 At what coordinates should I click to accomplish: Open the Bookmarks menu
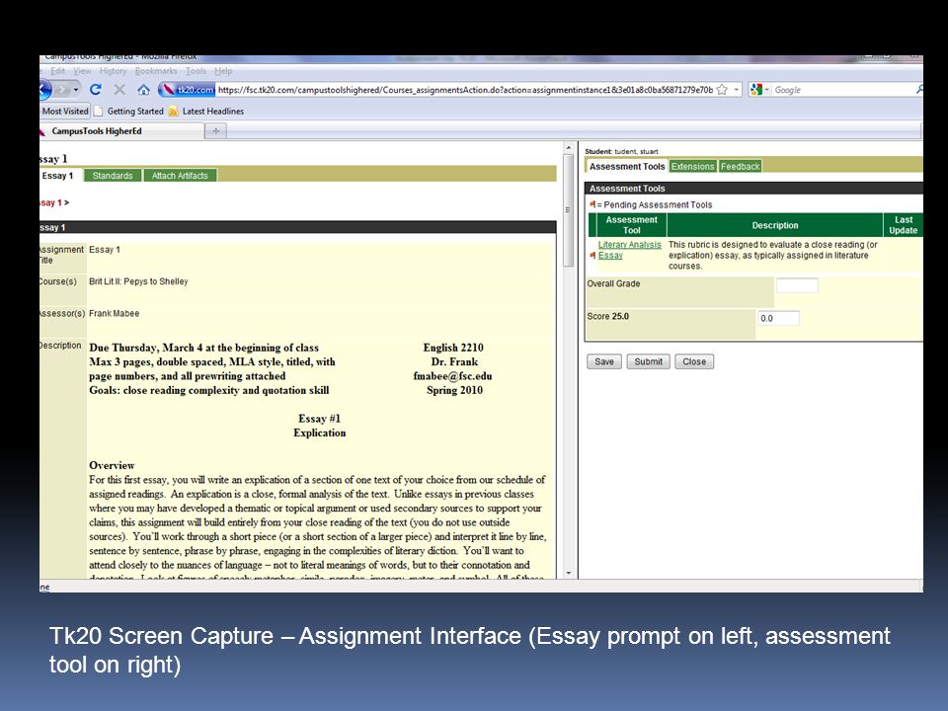click(156, 71)
